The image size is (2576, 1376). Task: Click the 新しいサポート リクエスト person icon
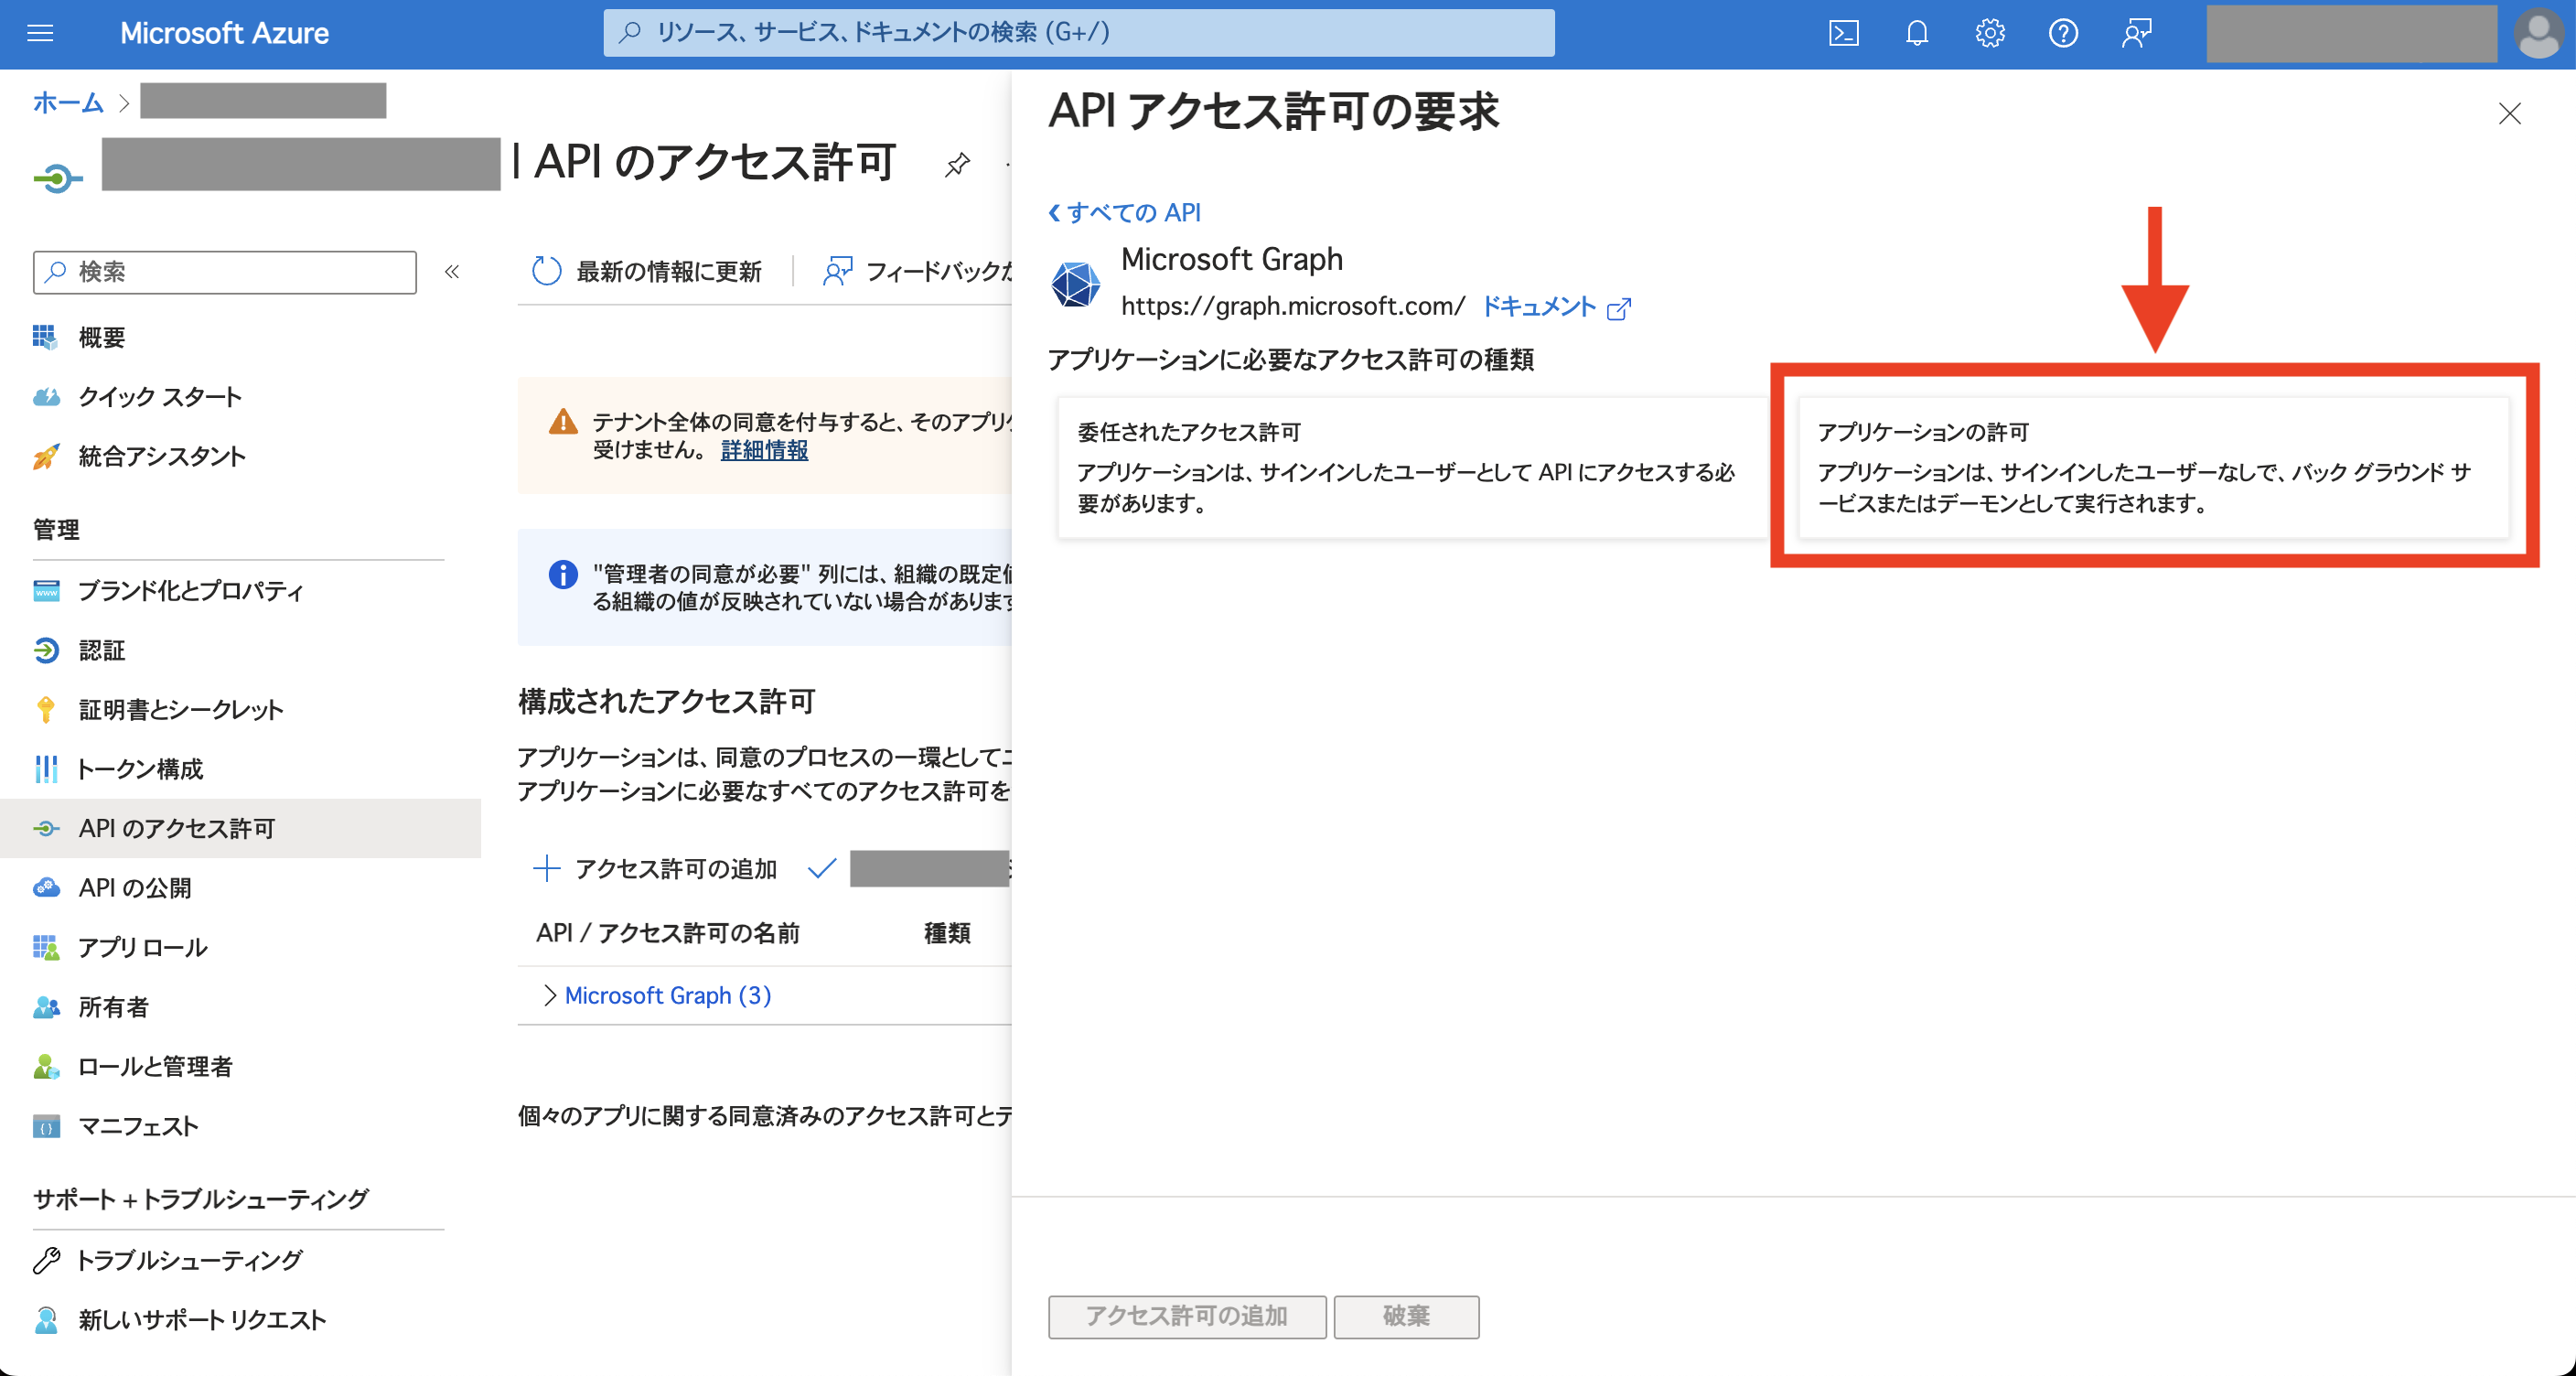pyautogui.click(x=46, y=1320)
